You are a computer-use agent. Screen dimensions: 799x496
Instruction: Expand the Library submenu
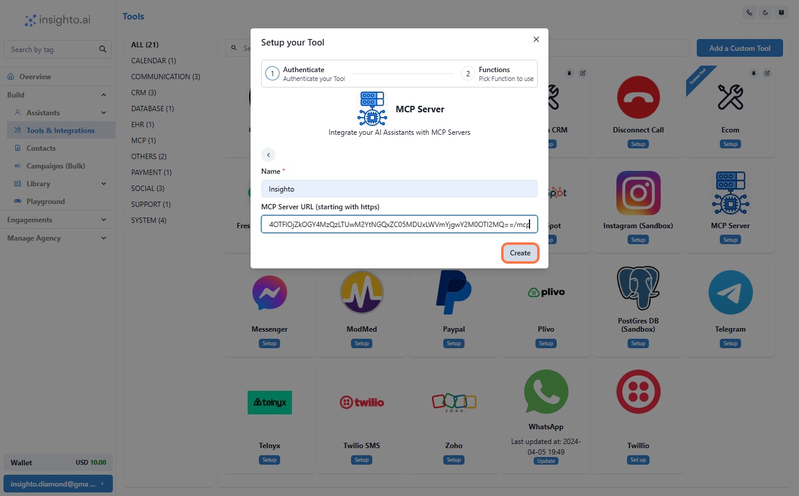tap(103, 183)
